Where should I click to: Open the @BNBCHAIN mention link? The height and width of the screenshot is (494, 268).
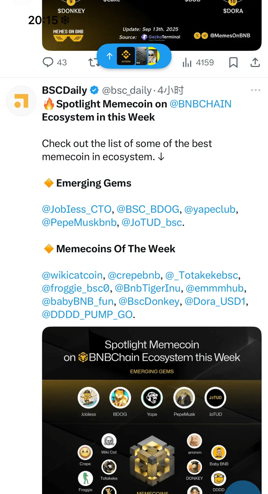pos(200,104)
